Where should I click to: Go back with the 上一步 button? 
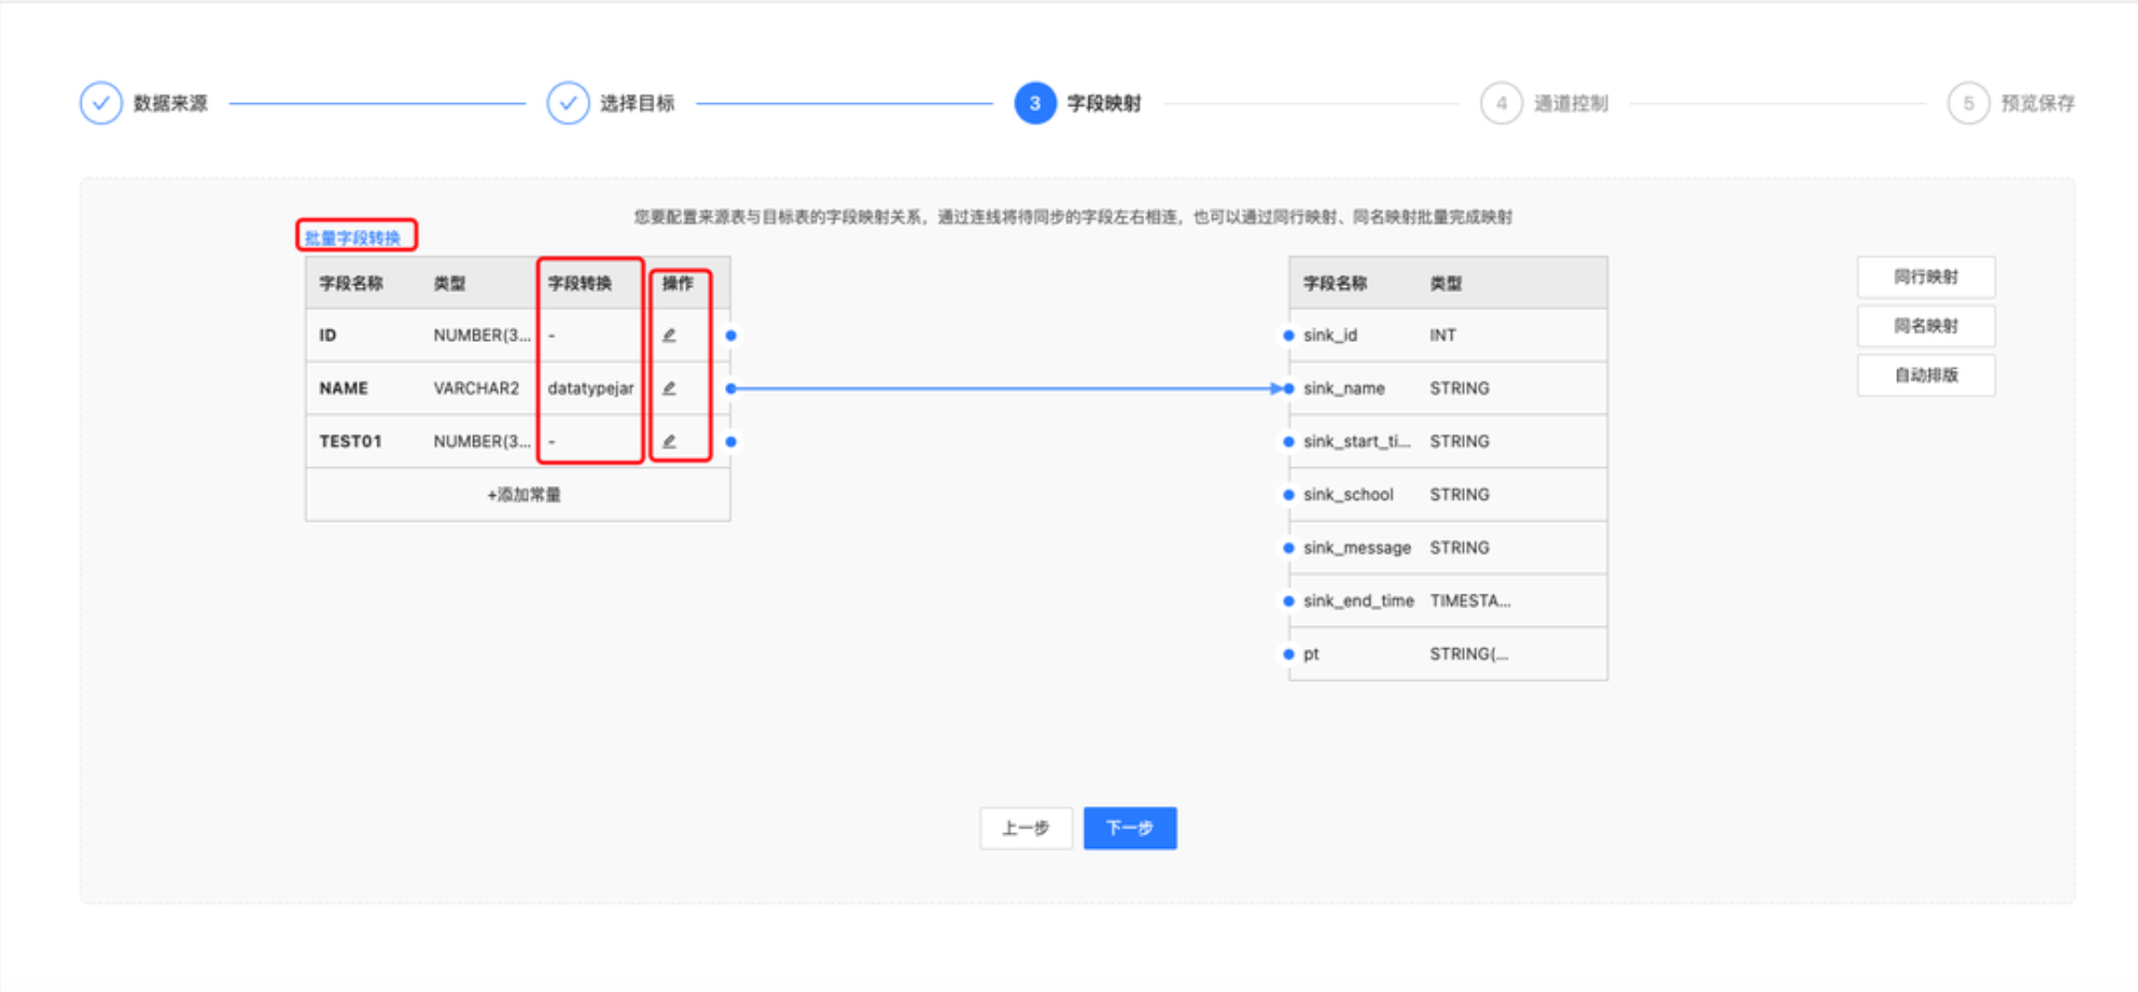click(x=1025, y=828)
